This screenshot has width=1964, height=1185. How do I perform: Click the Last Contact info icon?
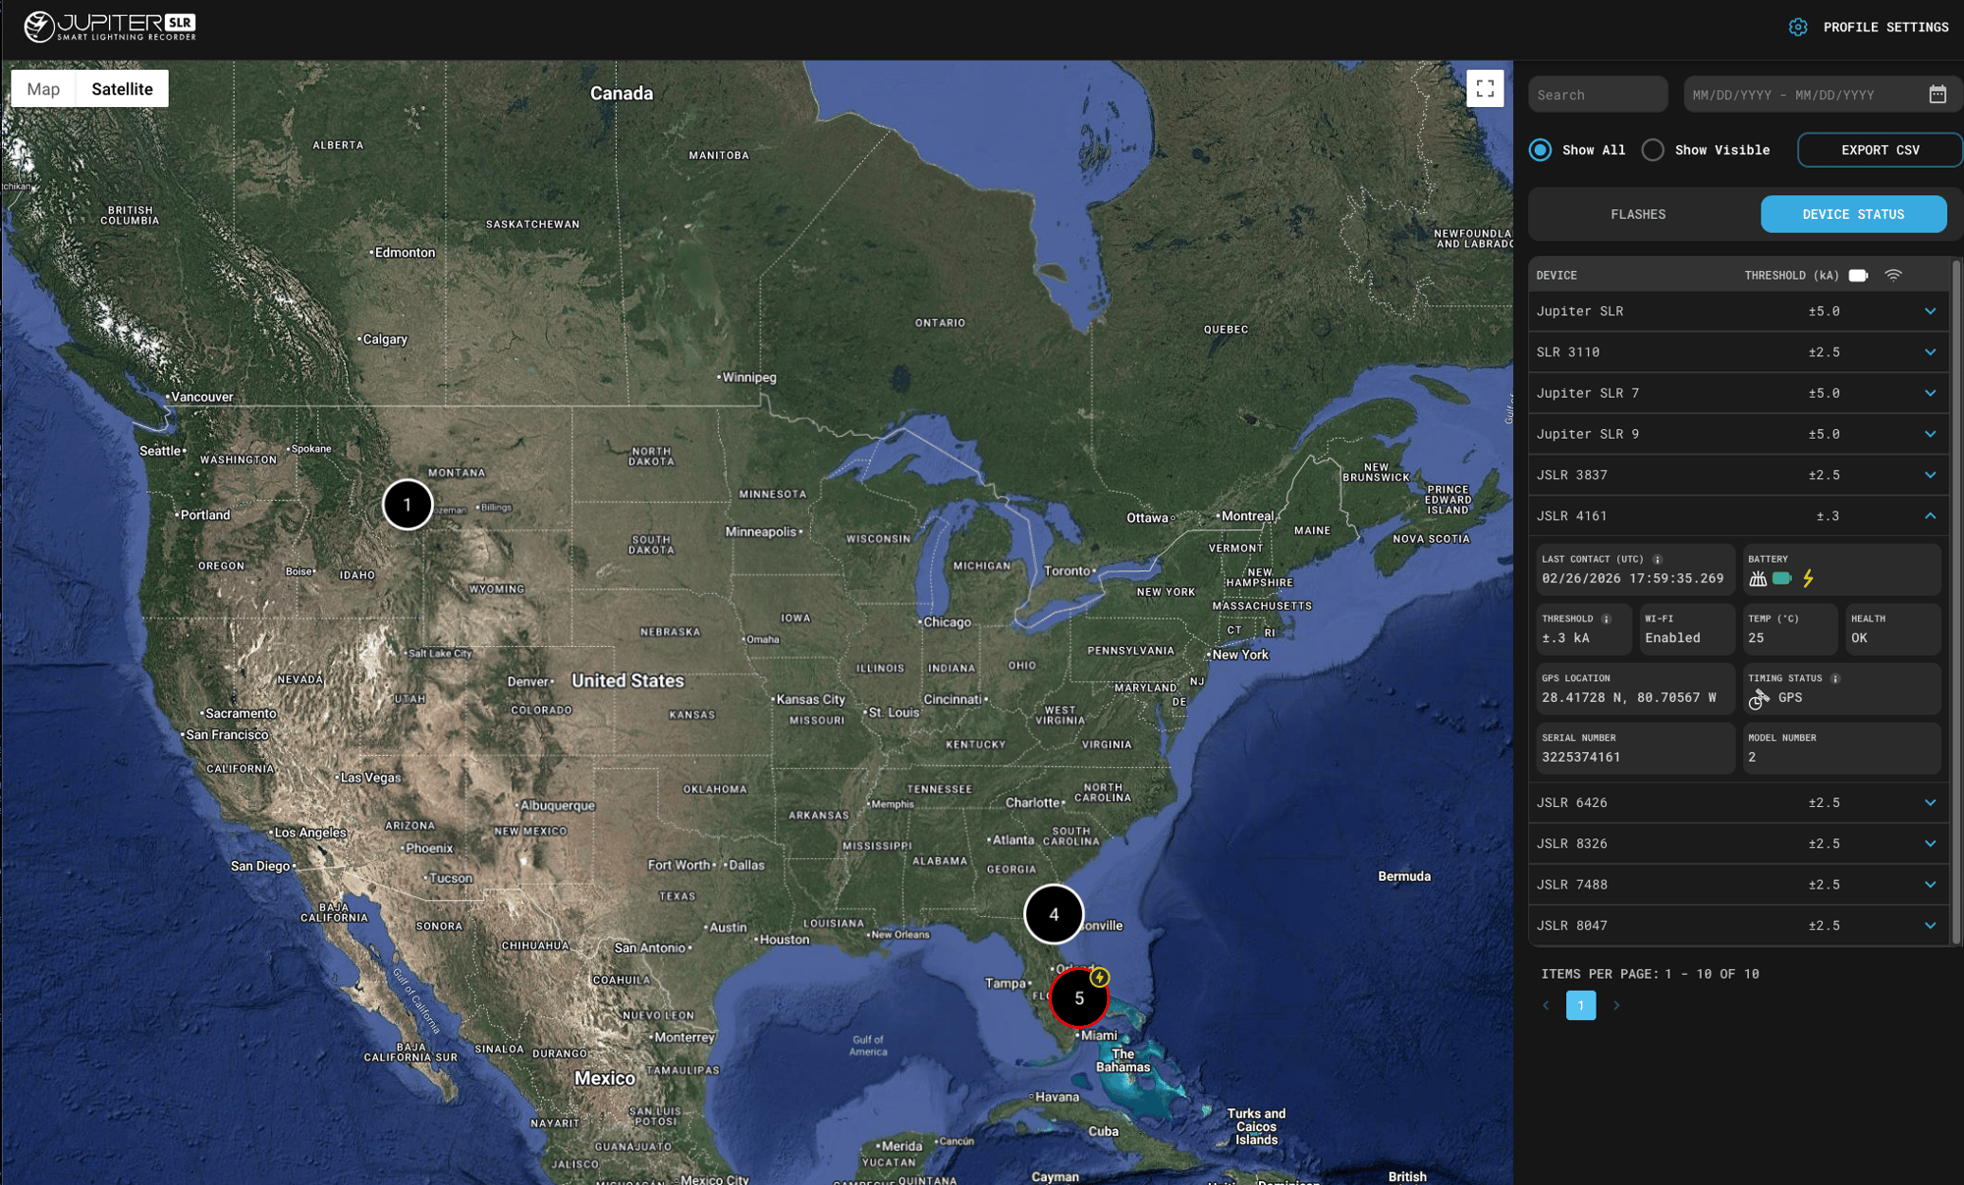[1658, 560]
